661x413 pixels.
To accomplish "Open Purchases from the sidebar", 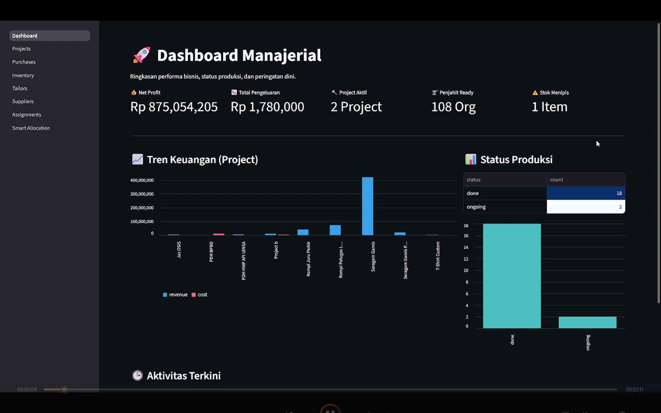I will (24, 62).
